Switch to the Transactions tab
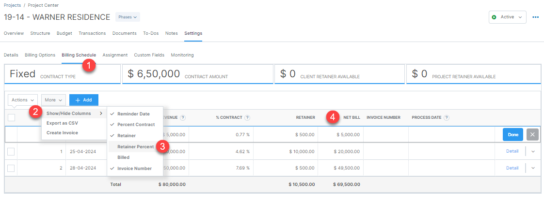 [x=92, y=33]
